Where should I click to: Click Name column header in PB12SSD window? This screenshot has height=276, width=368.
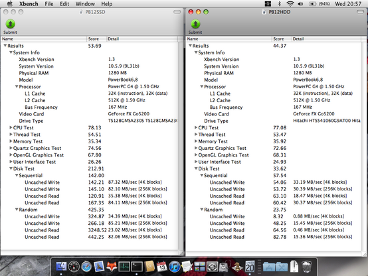44,39
